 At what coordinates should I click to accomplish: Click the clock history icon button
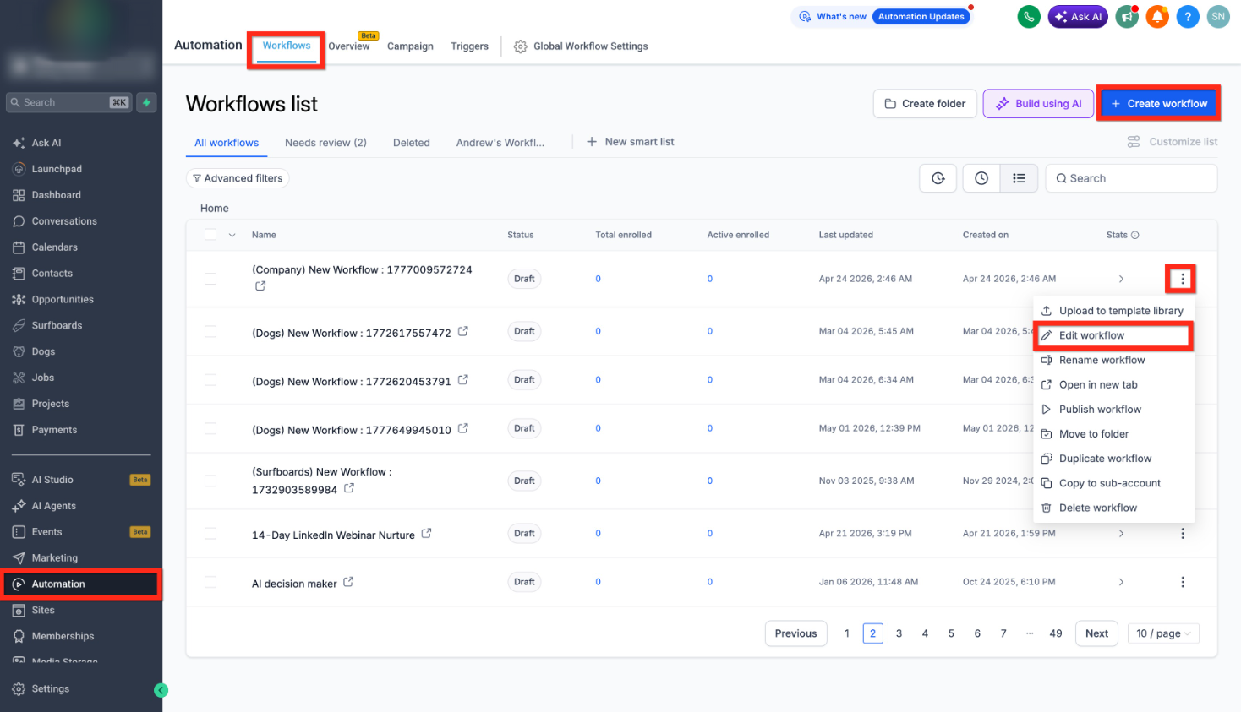tap(981, 178)
